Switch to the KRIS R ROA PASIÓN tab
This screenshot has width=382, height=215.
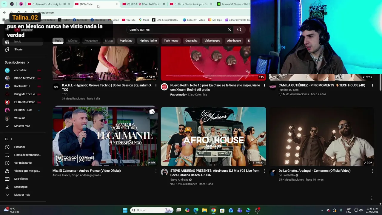coord(143,4)
